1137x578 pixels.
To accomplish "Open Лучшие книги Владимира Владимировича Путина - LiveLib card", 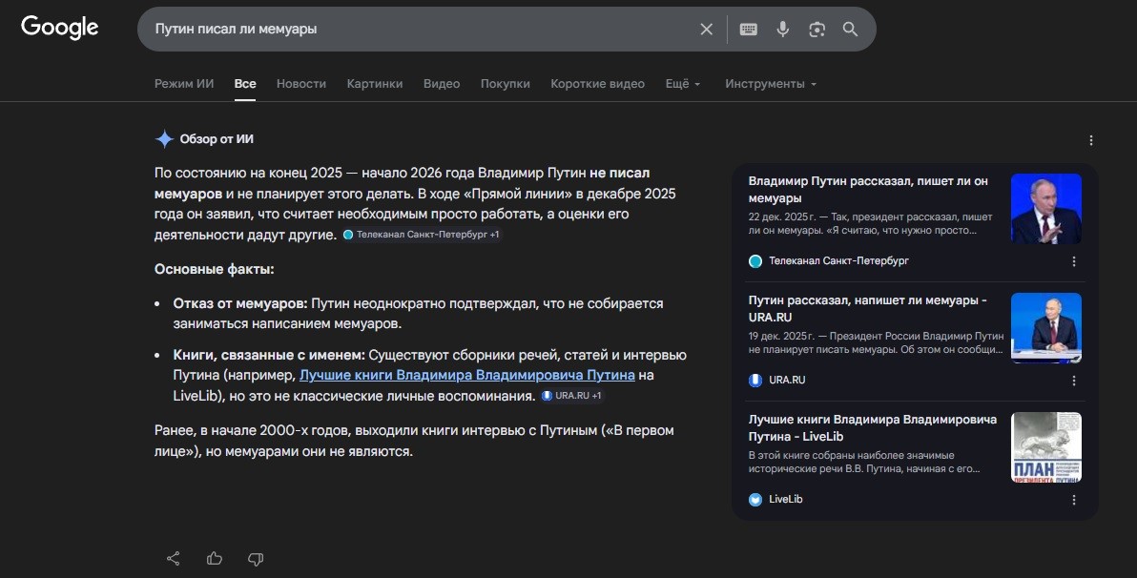I will (873, 428).
